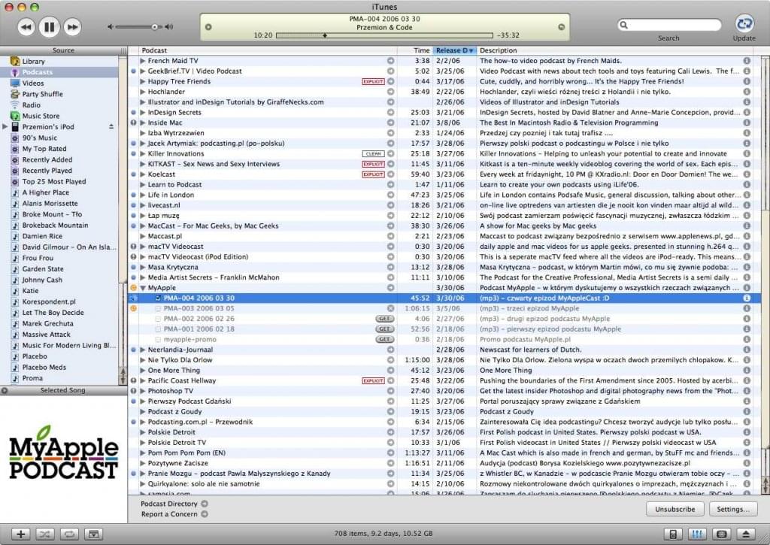Screen dimensions: 770x545
Task: Sort by the Time column header
Action: pyautogui.click(x=422, y=50)
